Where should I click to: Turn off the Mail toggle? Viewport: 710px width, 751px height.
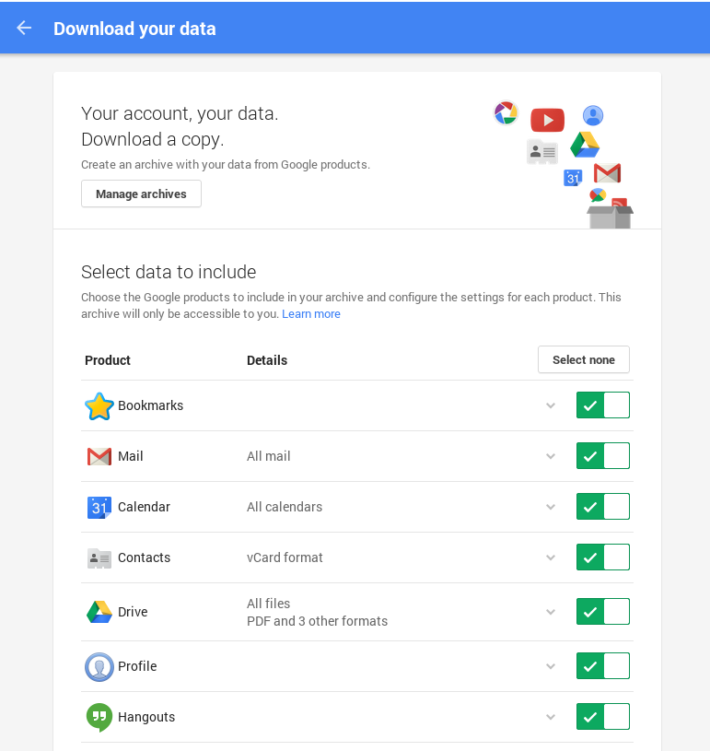(x=602, y=456)
